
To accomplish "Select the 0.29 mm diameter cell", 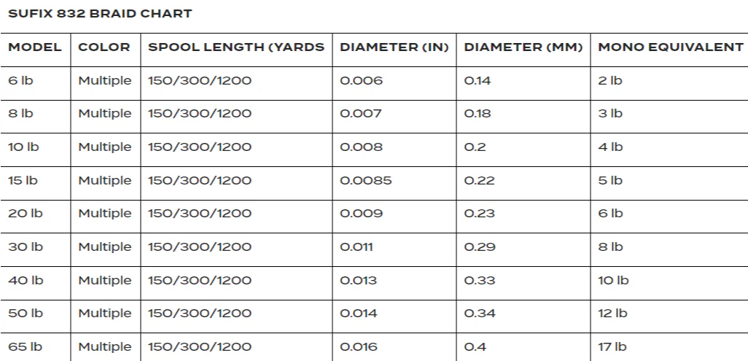I will point(478,247).
